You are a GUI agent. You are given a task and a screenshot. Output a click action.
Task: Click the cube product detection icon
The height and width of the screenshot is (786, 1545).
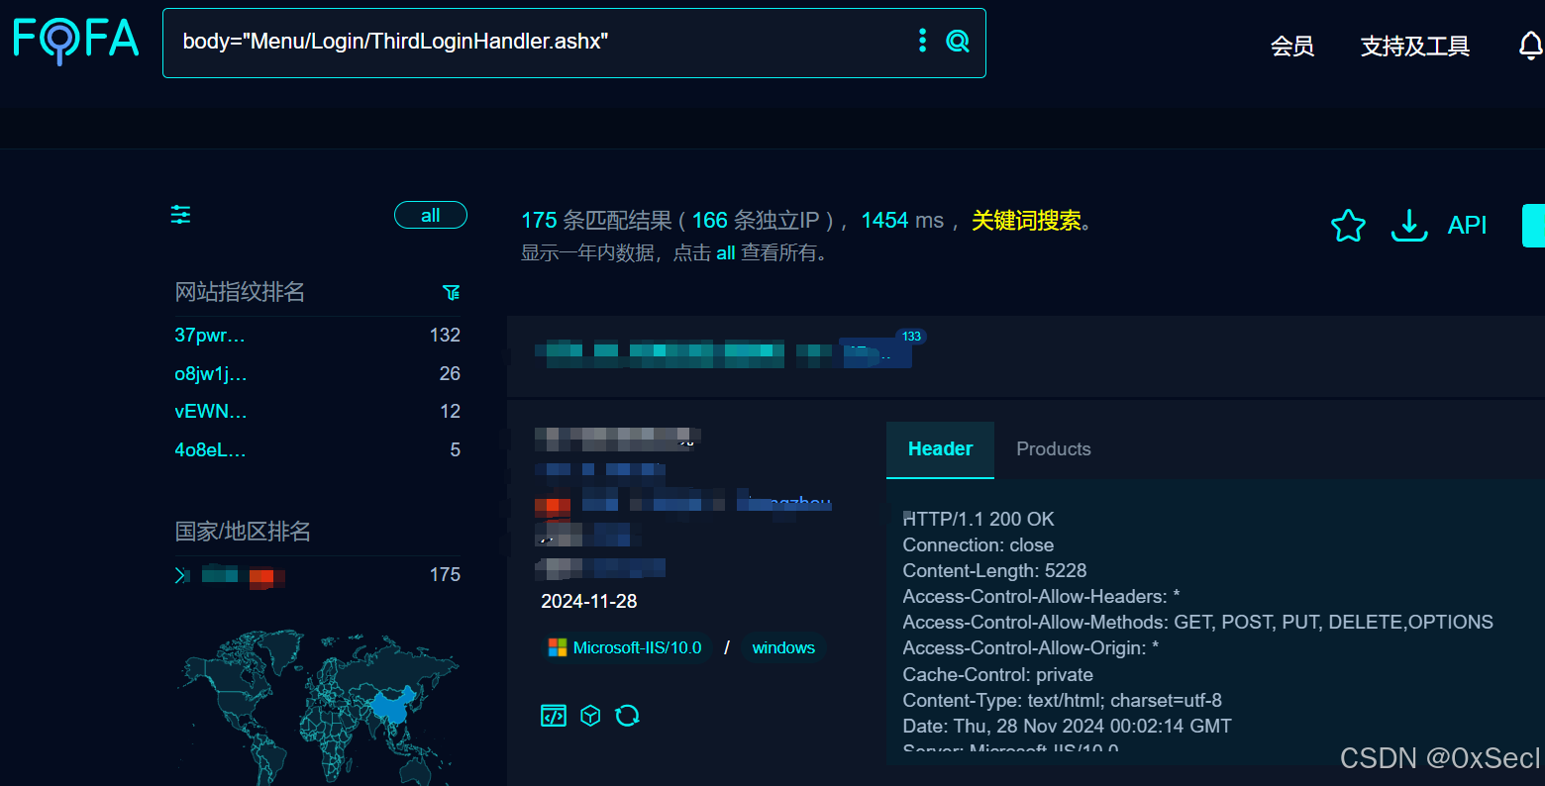pos(590,715)
